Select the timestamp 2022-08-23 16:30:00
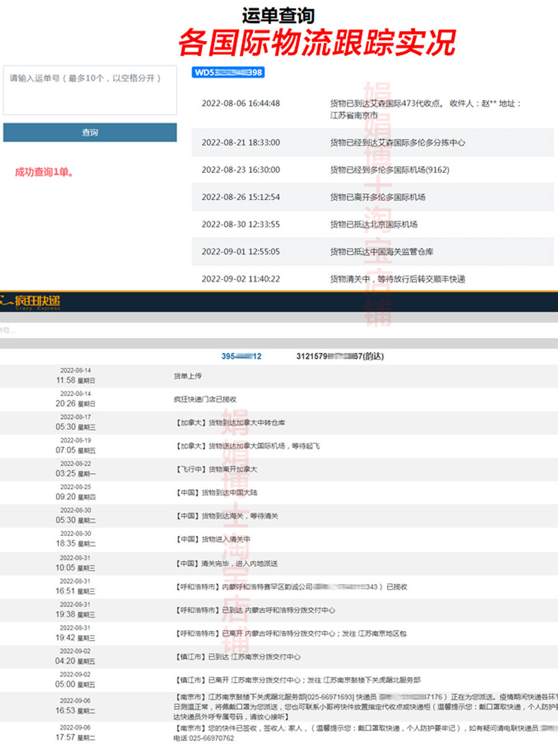The width and height of the screenshot is (558, 744). tap(241, 170)
